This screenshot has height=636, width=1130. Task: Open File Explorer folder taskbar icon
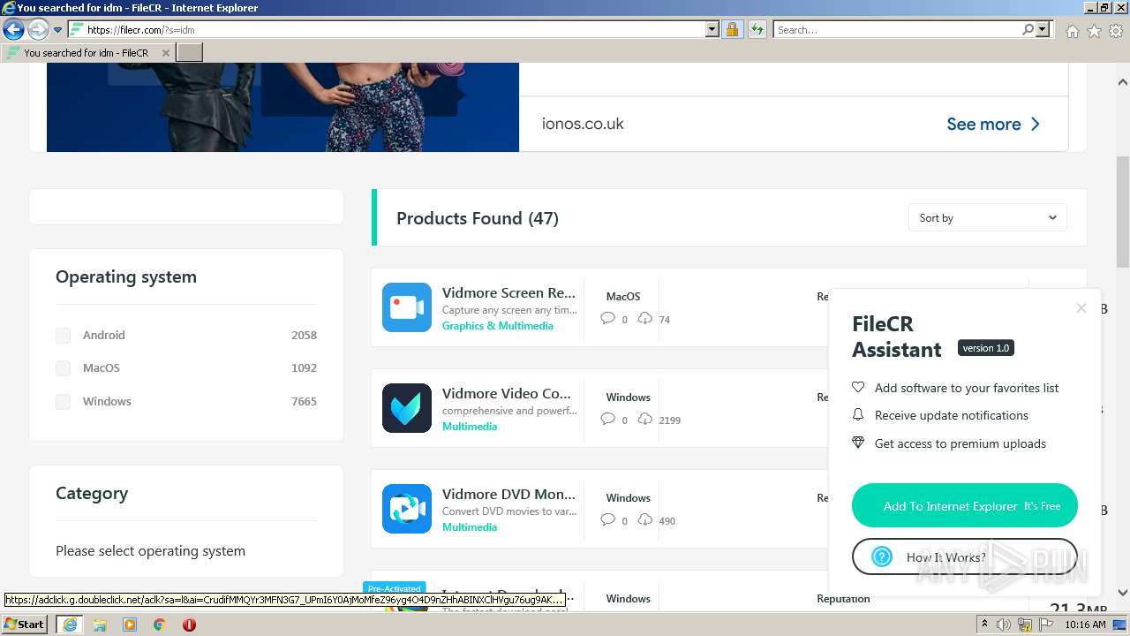tap(100, 625)
